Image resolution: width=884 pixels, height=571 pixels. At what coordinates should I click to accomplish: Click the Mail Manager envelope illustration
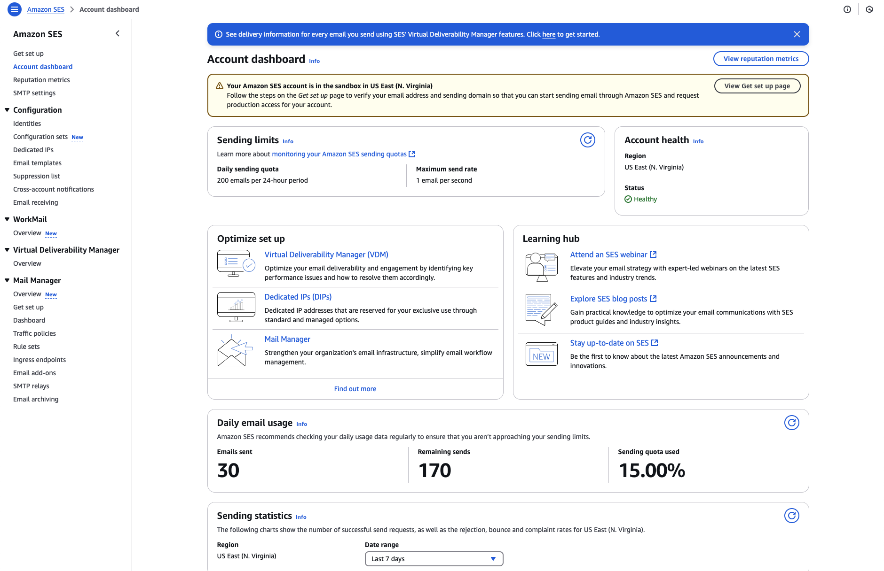(x=235, y=350)
